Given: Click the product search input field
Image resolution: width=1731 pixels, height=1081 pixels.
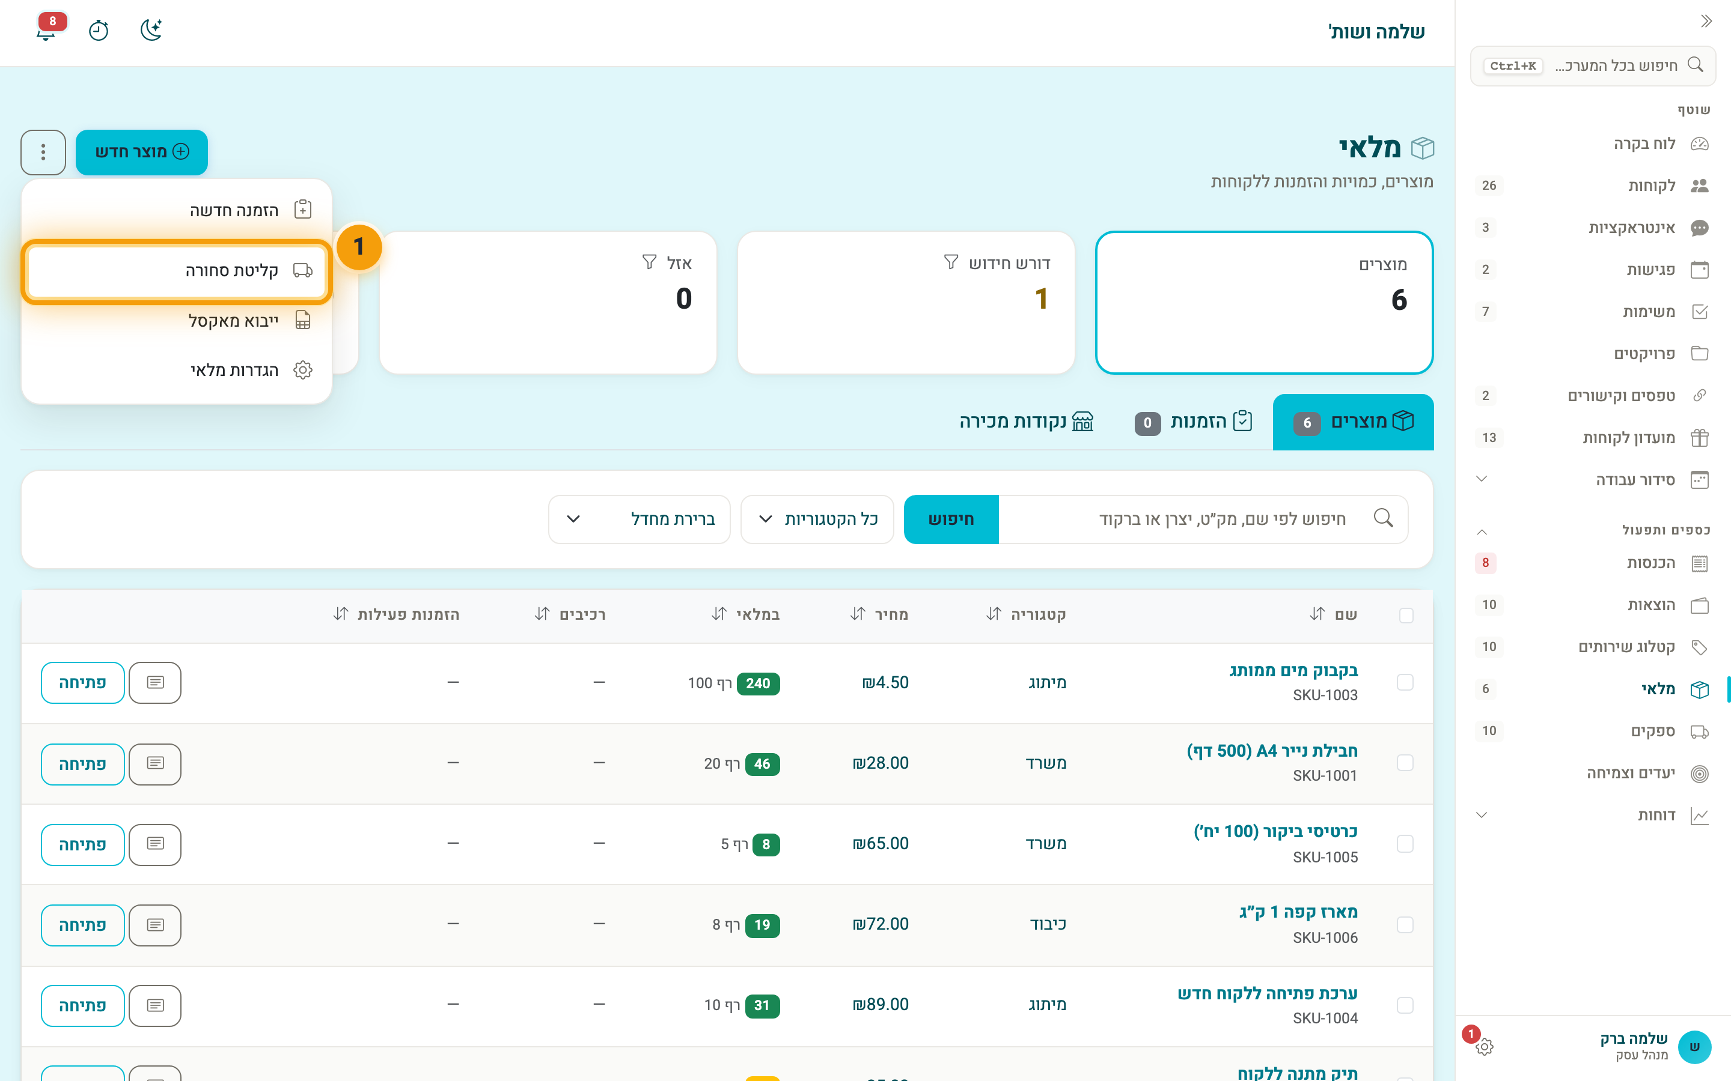Looking at the screenshot, I should click(1203, 519).
